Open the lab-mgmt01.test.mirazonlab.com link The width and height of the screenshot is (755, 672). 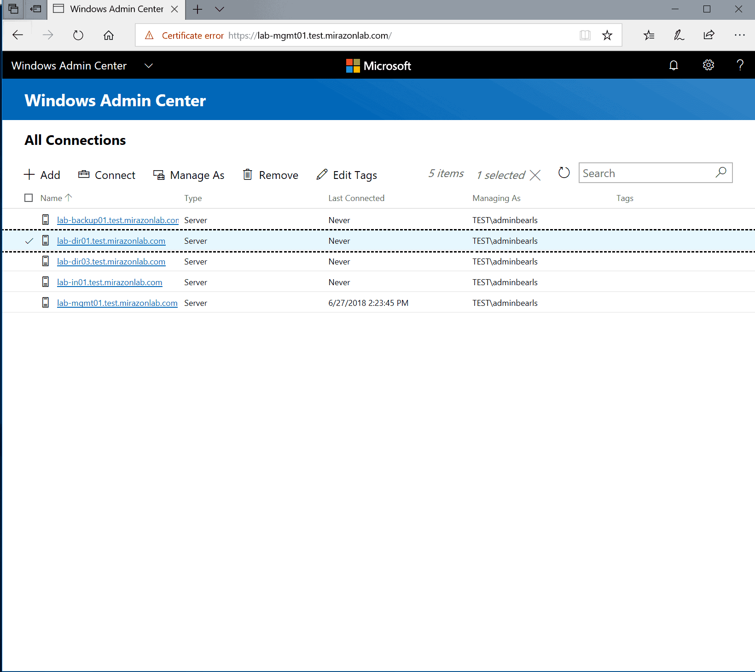[x=117, y=303]
